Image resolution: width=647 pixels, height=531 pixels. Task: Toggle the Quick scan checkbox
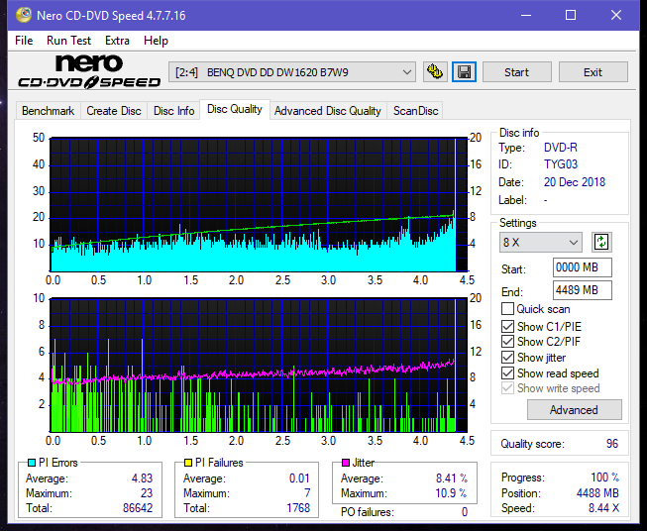507,309
